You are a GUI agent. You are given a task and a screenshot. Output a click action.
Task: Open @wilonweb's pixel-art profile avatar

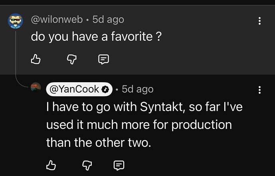[16, 21]
